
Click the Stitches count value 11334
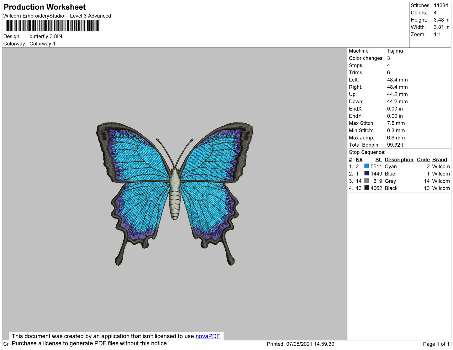coord(441,5)
